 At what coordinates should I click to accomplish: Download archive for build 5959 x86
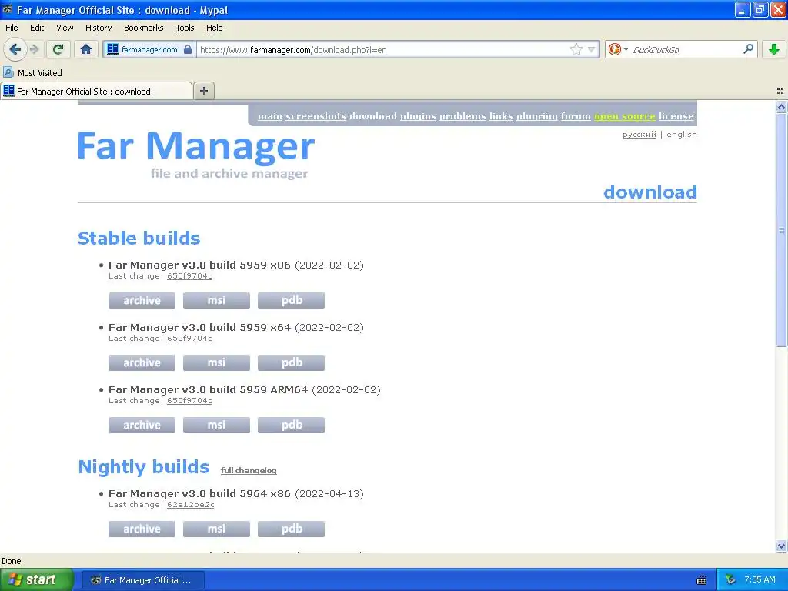[142, 301]
